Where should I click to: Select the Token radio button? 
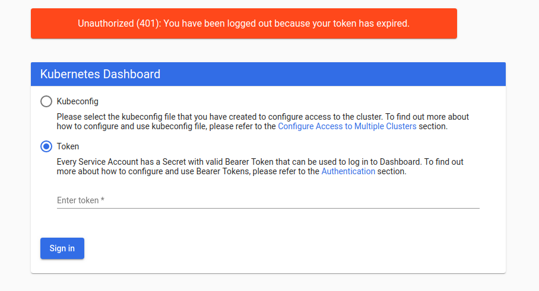tap(46, 146)
